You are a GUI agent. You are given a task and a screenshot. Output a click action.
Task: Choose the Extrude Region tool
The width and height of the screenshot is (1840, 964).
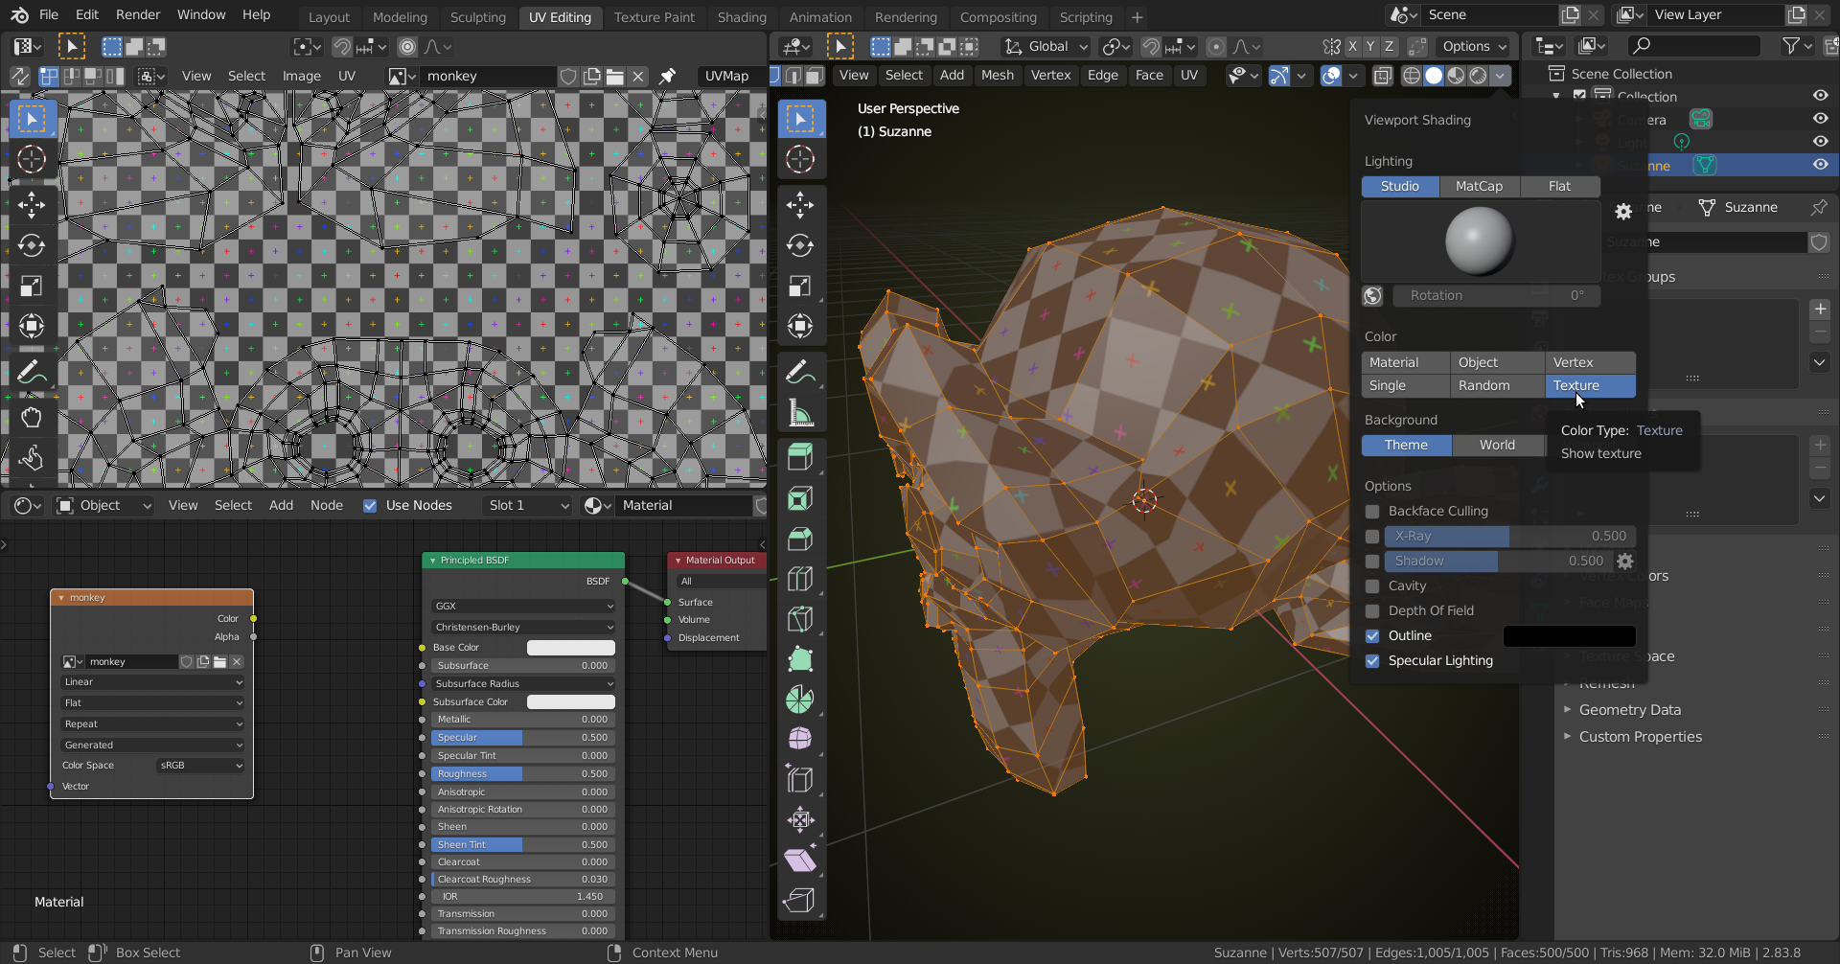[800, 457]
